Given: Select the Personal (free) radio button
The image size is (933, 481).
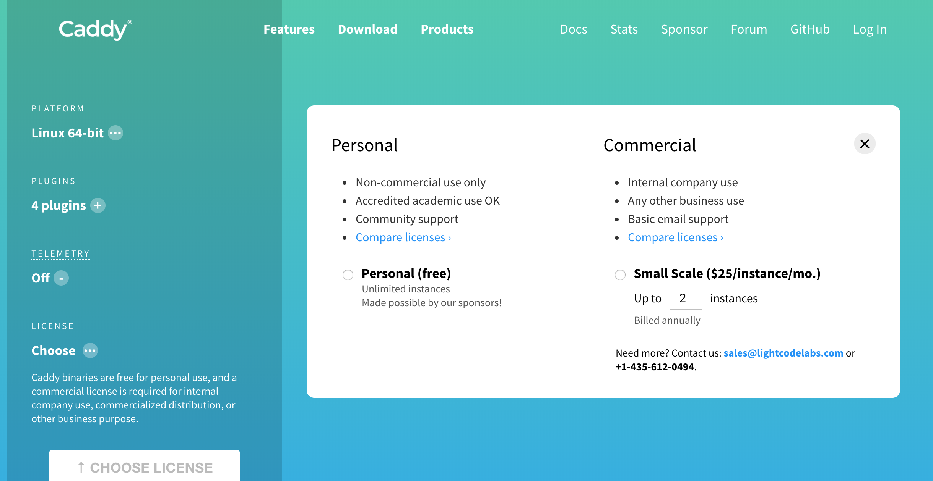Looking at the screenshot, I should coord(348,275).
